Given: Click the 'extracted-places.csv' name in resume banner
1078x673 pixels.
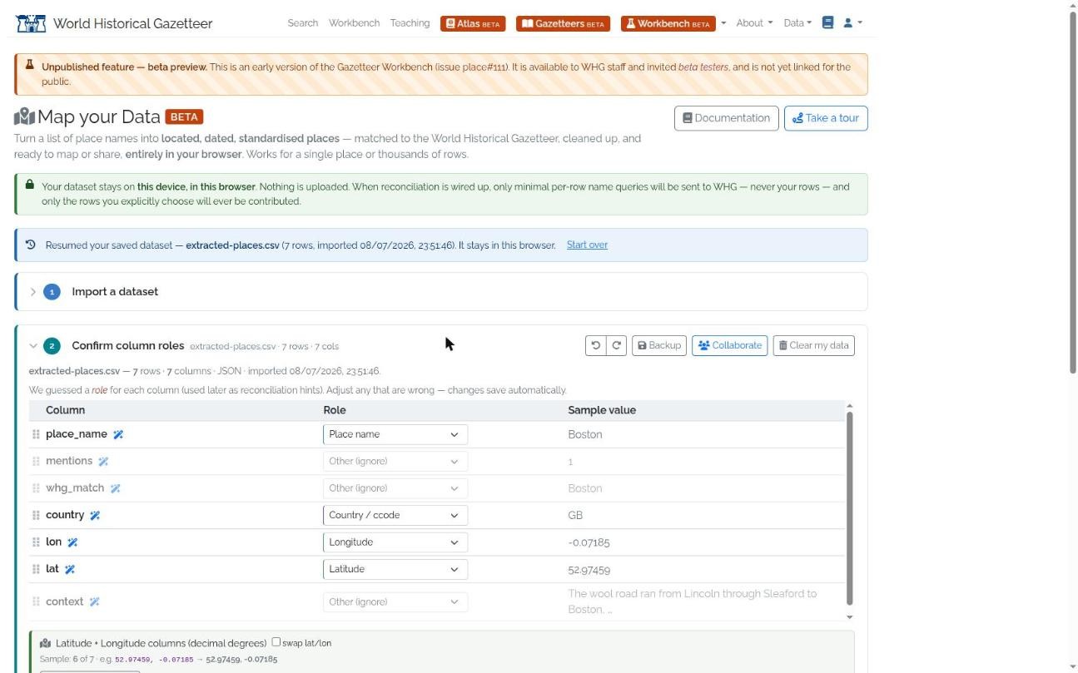Looking at the screenshot, I should (232, 245).
